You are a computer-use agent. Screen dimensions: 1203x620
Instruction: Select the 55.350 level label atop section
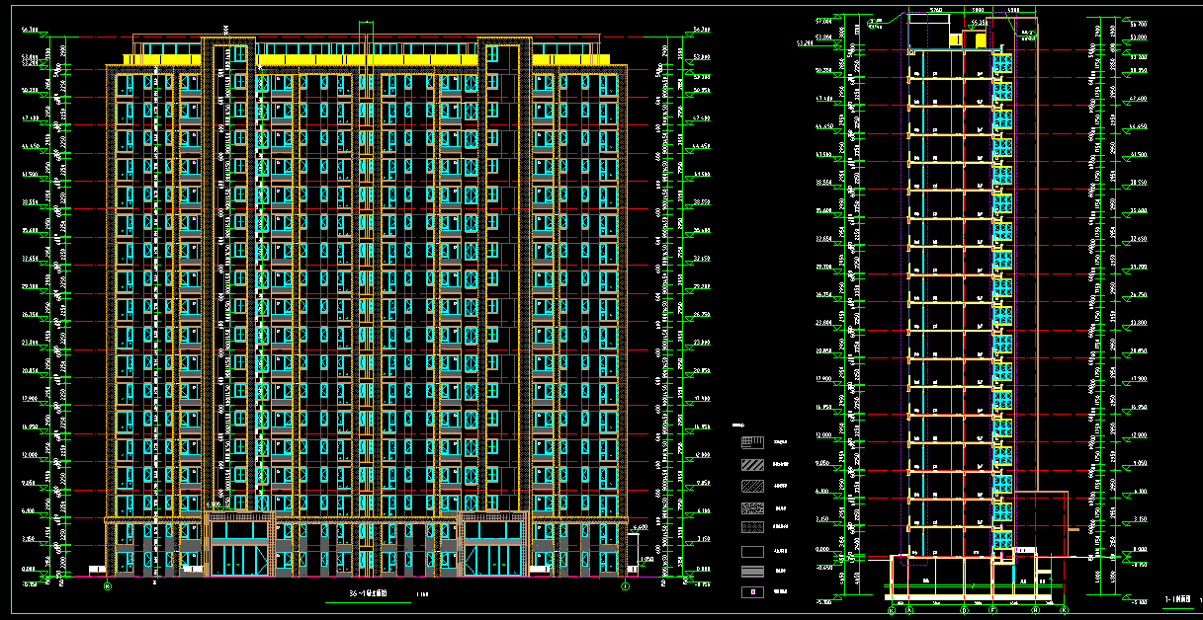pyautogui.click(x=978, y=21)
